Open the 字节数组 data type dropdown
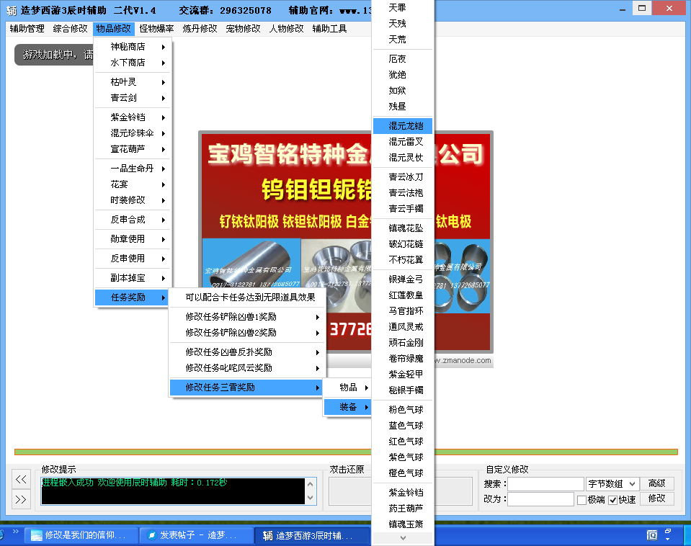This screenshot has width=691, height=546. click(x=612, y=484)
